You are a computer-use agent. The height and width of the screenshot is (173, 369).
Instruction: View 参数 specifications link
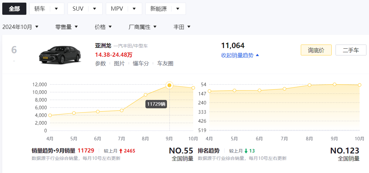(100, 63)
